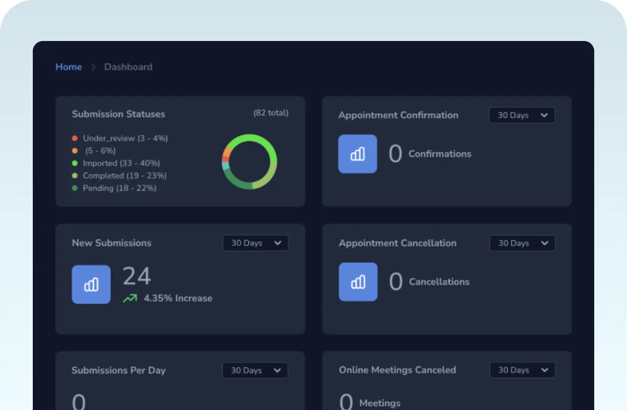This screenshot has height=410, width=627.
Task: Open the Submissions Per Day 30 Days dropdown
Action: click(x=255, y=371)
